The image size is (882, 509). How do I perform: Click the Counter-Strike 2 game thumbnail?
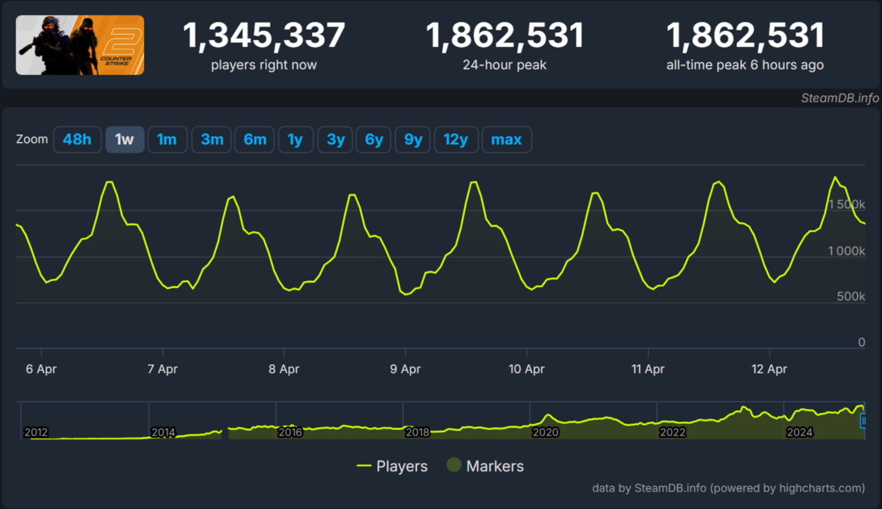pyautogui.click(x=80, y=45)
